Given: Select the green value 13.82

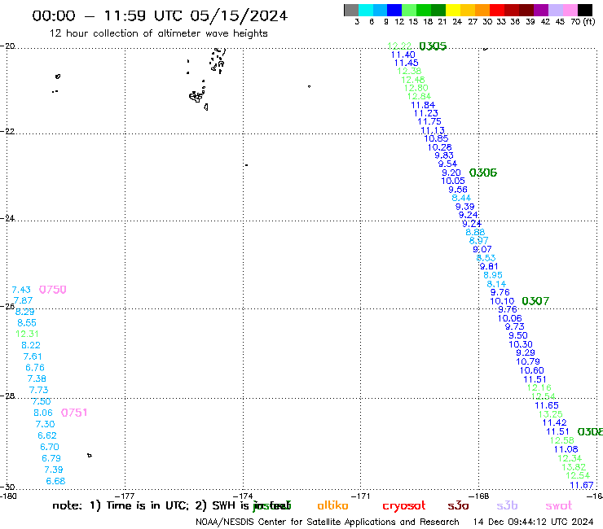Looking at the screenshot, I should 574,467.
